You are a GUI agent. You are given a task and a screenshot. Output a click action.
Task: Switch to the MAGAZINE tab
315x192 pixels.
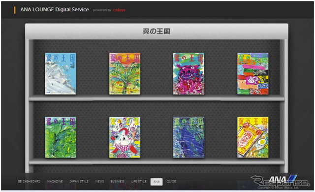(55, 181)
